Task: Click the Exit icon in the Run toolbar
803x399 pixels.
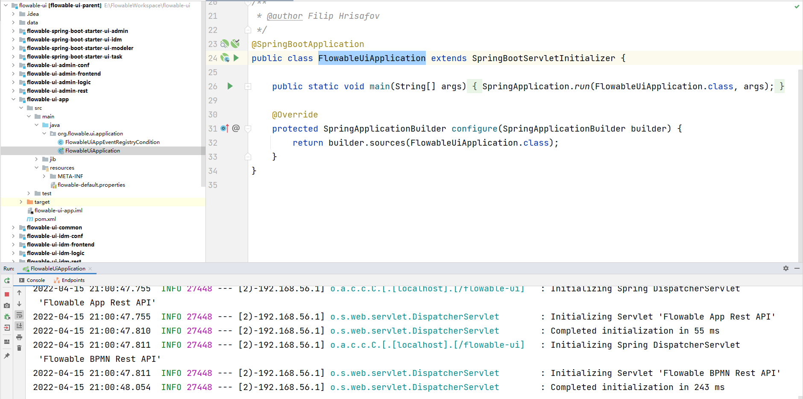Action: tap(7, 328)
